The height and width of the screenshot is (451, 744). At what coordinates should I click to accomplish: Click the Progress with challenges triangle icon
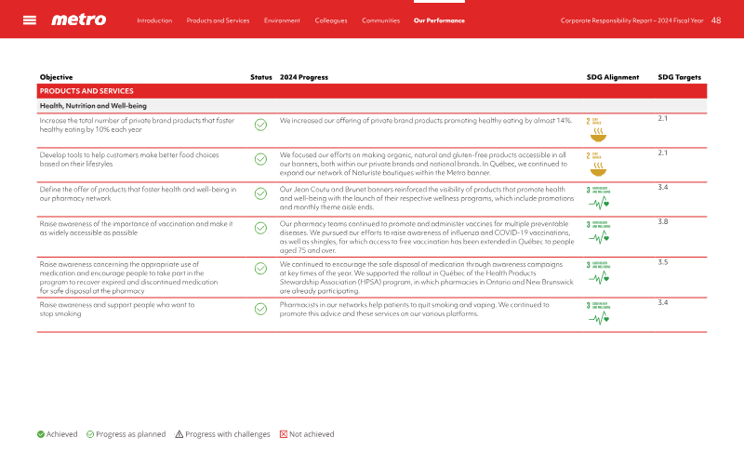click(x=179, y=434)
